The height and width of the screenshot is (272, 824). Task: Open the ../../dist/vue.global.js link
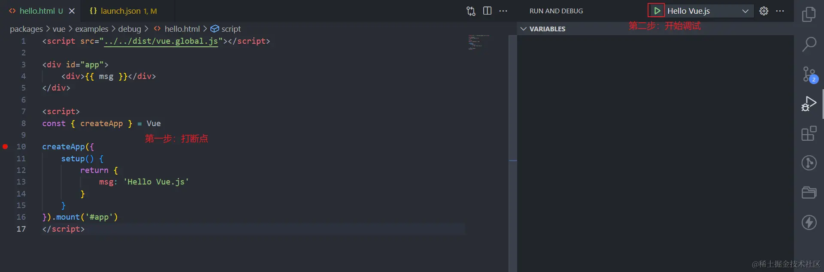(x=161, y=41)
